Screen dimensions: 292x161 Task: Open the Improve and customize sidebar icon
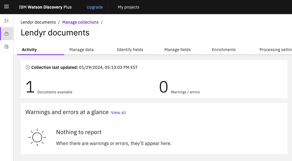pyautogui.click(x=6, y=21)
